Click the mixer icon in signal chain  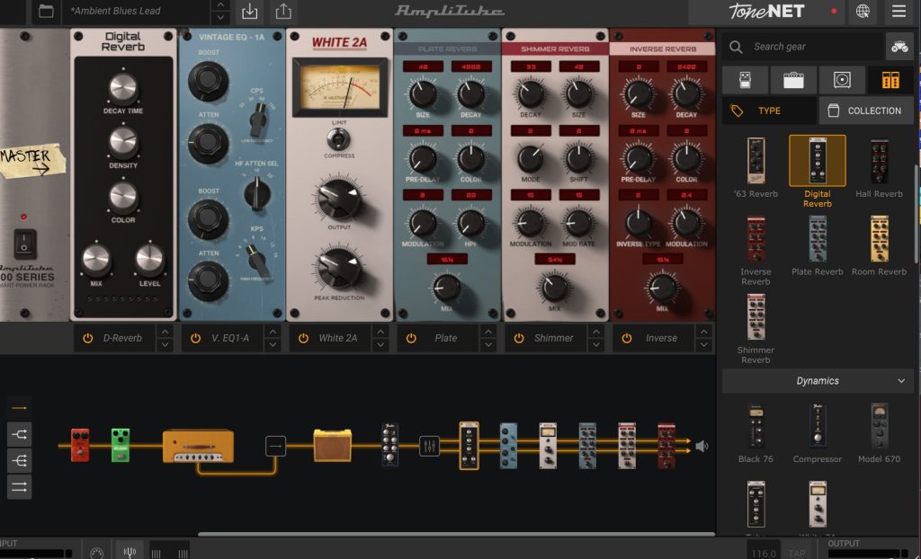[x=429, y=446]
